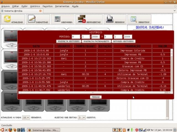The image size is (177, 132).
Task: Click the Estorno Histórico button
Action: tap(123, 41)
